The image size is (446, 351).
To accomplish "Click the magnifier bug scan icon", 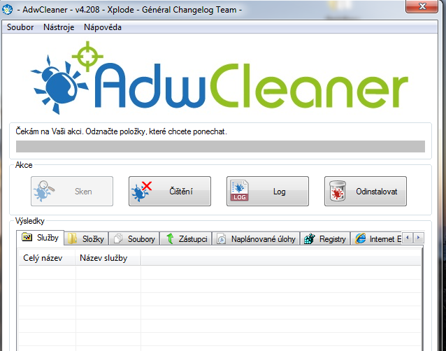I will [x=43, y=191].
